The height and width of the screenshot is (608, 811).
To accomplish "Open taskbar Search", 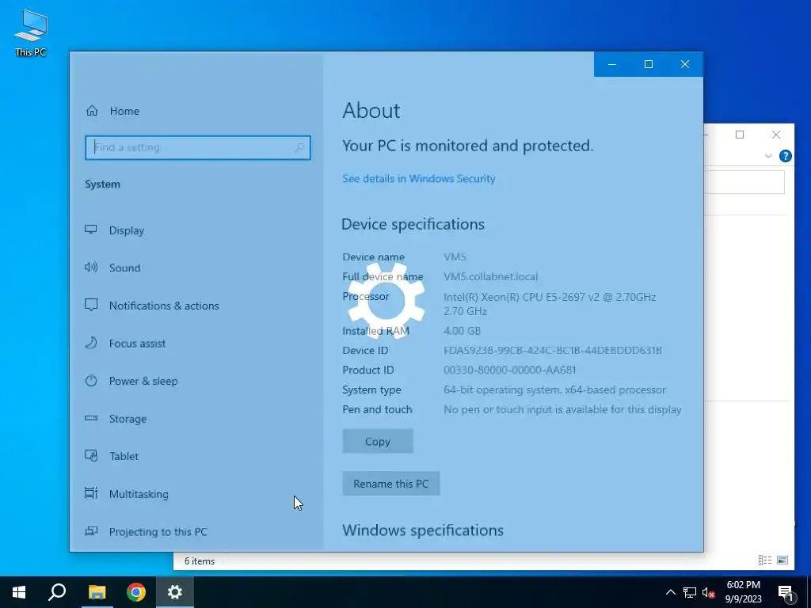I will coord(57,592).
